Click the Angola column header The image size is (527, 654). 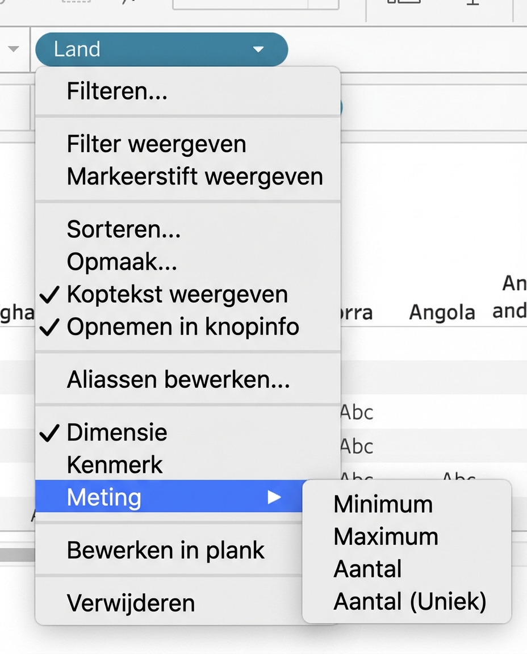(442, 312)
